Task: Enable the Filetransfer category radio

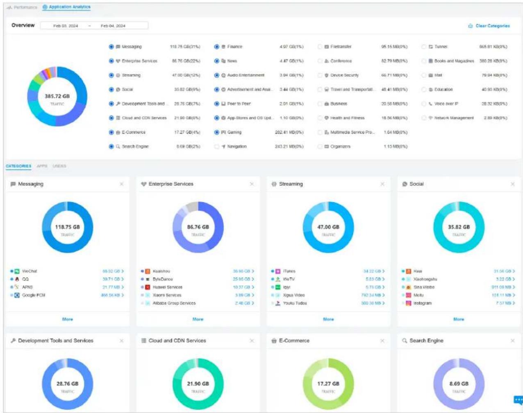Action: [x=320, y=47]
